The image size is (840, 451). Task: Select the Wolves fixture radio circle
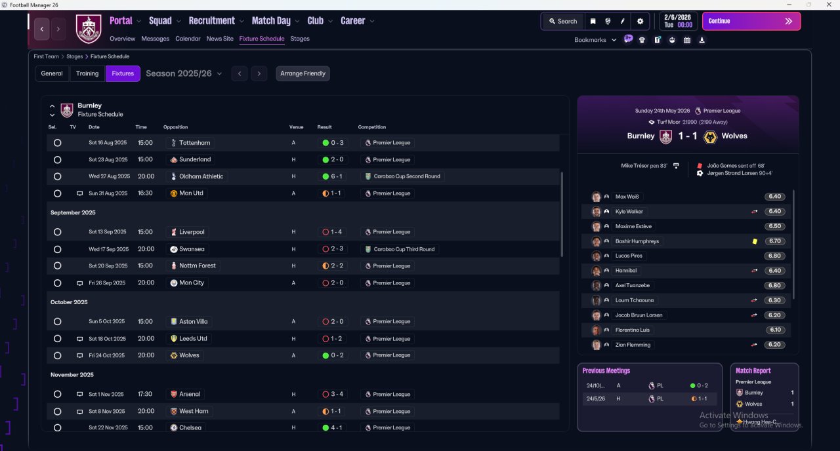click(x=57, y=355)
